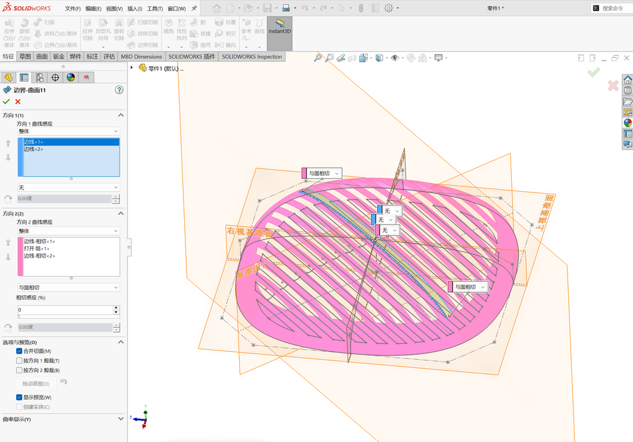Open the DimXpertManager crosshair tab
This screenshot has width=633, height=442.
pyautogui.click(x=55, y=77)
